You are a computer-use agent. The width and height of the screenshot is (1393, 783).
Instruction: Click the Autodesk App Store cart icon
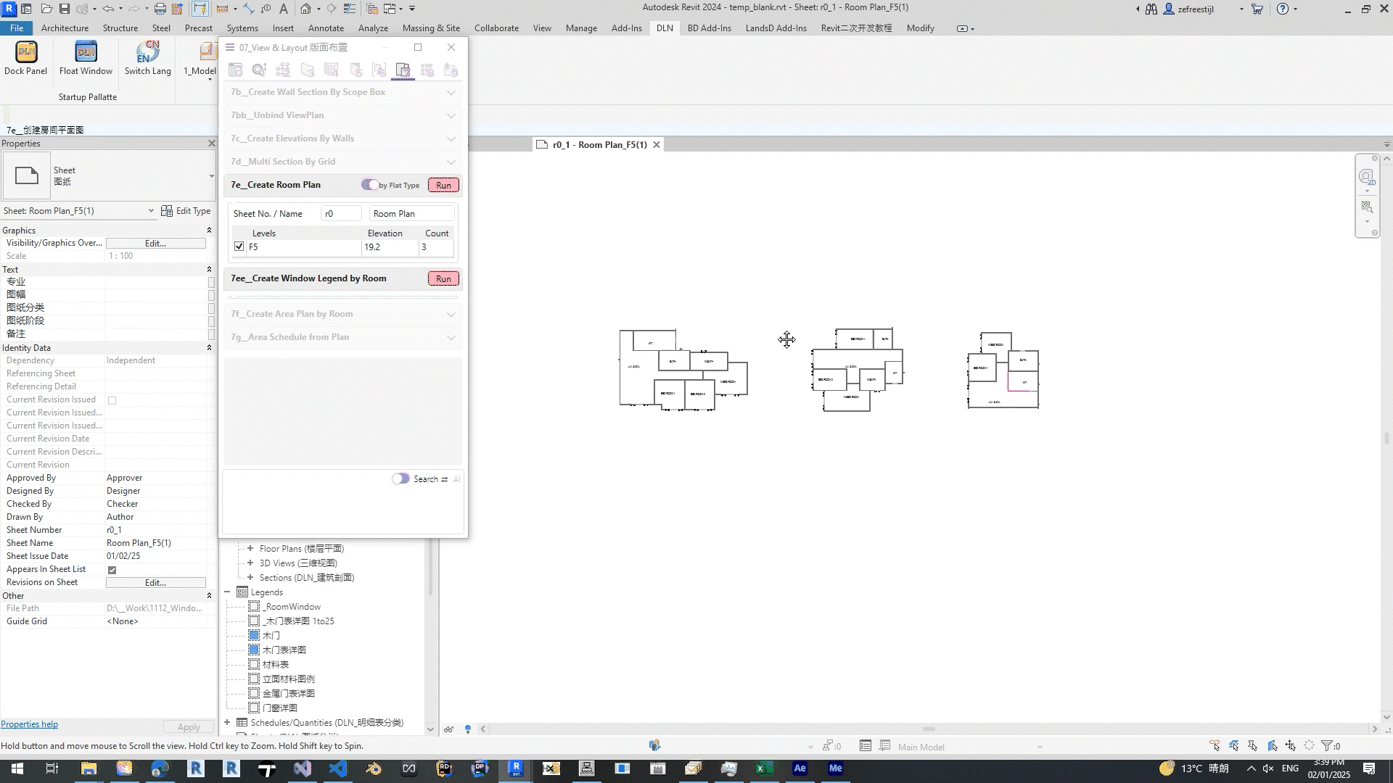[1257, 9]
